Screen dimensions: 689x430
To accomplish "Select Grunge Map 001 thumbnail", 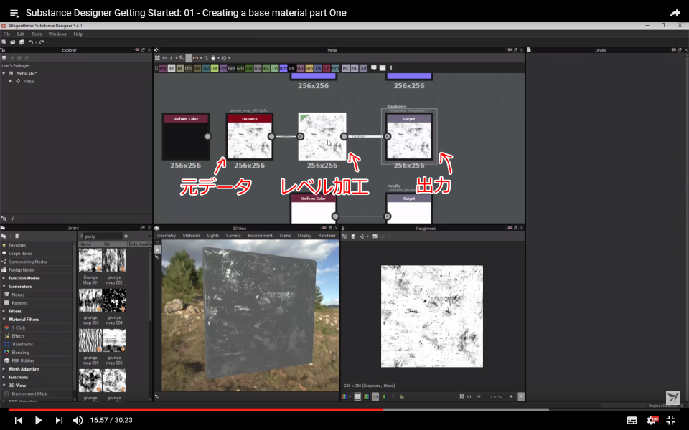I will click(90, 259).
